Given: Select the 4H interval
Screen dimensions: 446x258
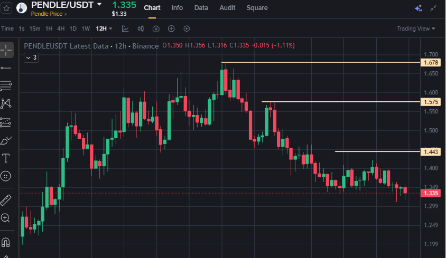Looking at the screenshot, I should click(61, 28).
